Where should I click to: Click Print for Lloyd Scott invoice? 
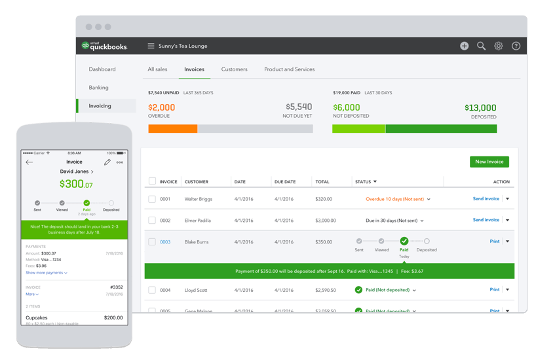coord(495,290)
